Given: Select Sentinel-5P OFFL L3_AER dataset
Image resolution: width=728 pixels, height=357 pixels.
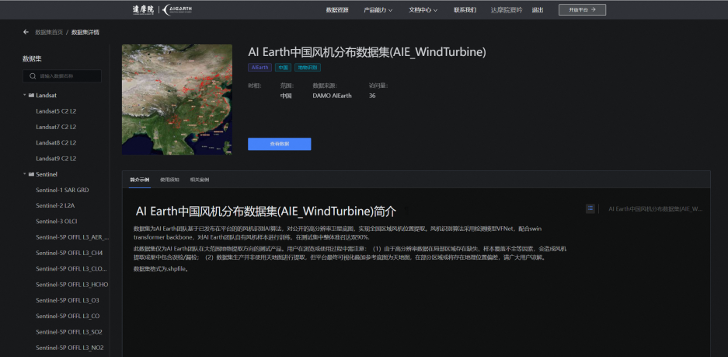Looking at the screenshot, I should coord(72,237).
